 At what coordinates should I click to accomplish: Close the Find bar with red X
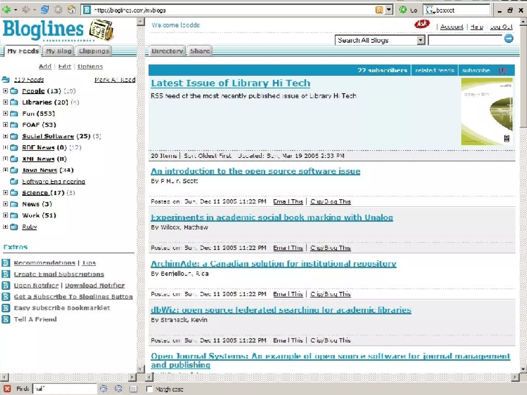pos(7,389)
